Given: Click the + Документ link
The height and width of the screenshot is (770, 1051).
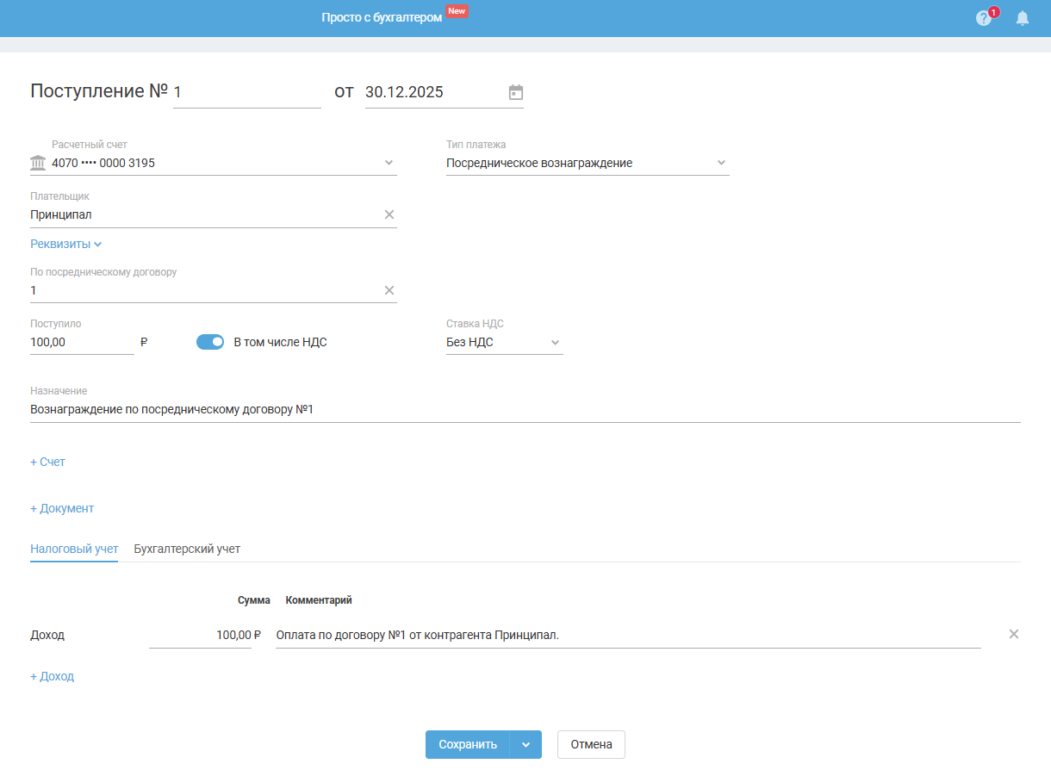Looking at the screenshot, I should 62,508.
